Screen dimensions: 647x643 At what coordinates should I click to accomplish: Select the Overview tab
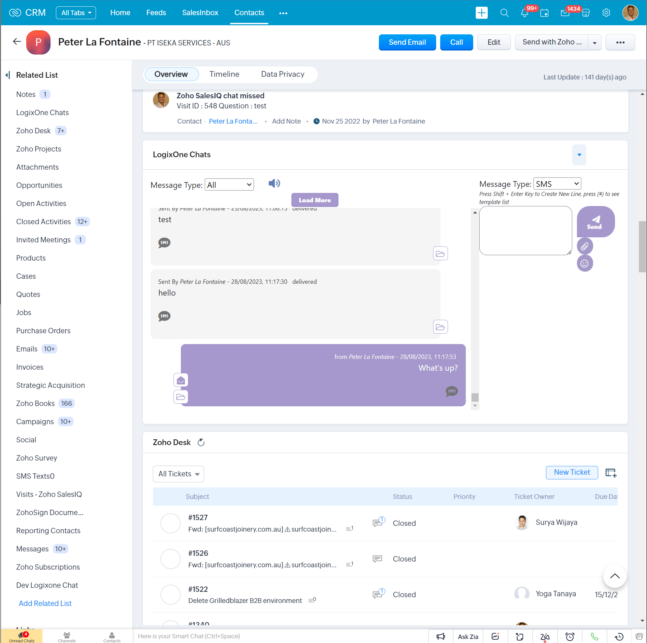tap(171, 74)
